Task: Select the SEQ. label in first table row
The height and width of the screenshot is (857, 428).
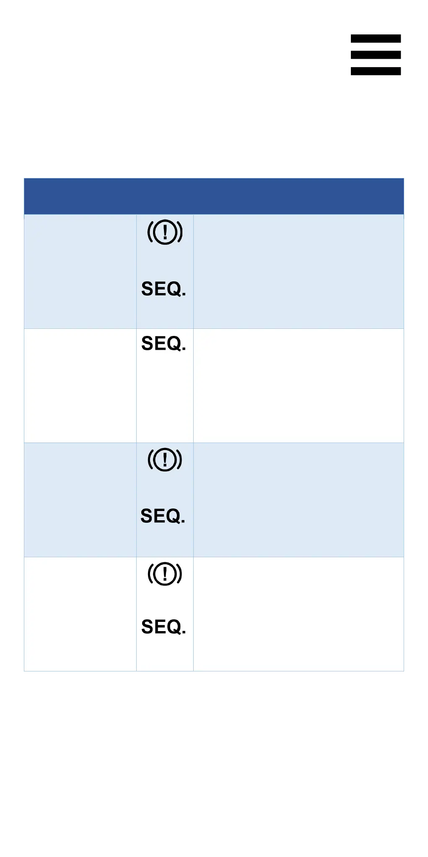Action: point(163,289)
